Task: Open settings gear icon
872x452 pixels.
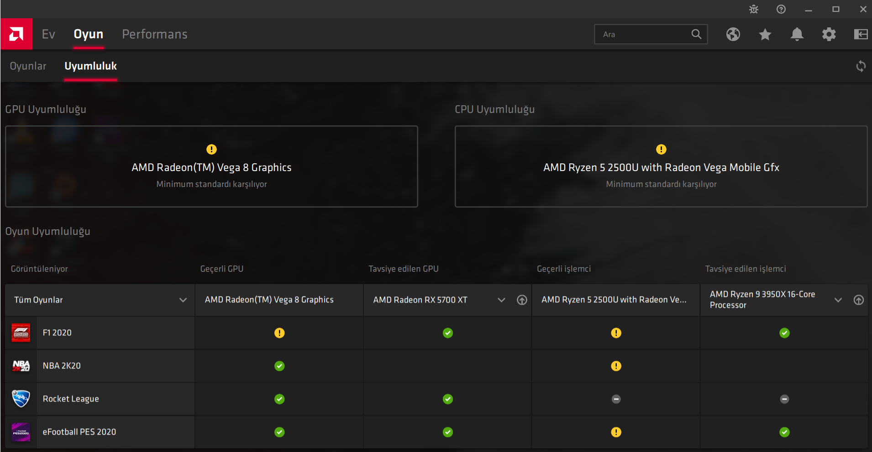Action: (829, 34)
